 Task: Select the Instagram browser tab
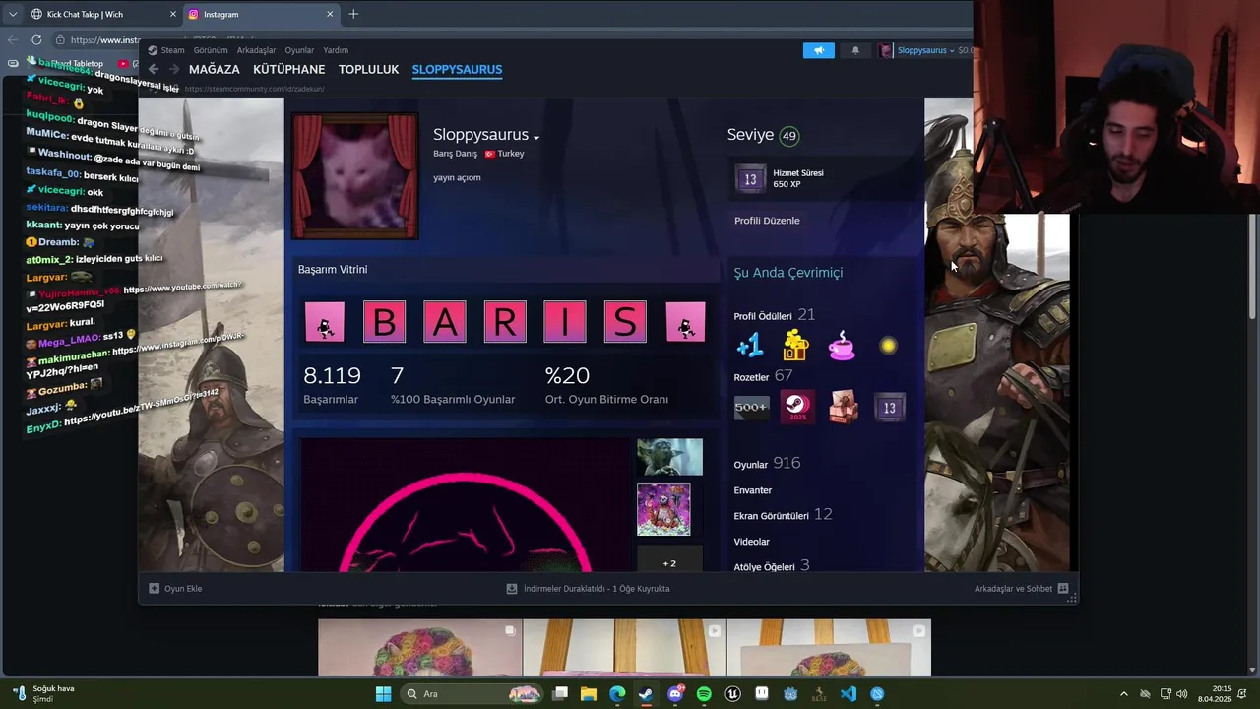(261, 14)
